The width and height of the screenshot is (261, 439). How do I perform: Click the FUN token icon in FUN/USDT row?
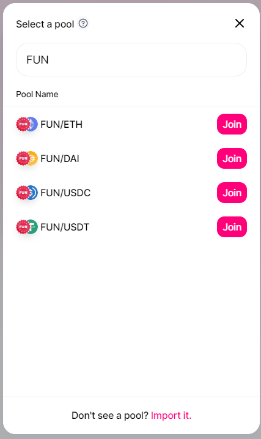(x=23, y=227)
